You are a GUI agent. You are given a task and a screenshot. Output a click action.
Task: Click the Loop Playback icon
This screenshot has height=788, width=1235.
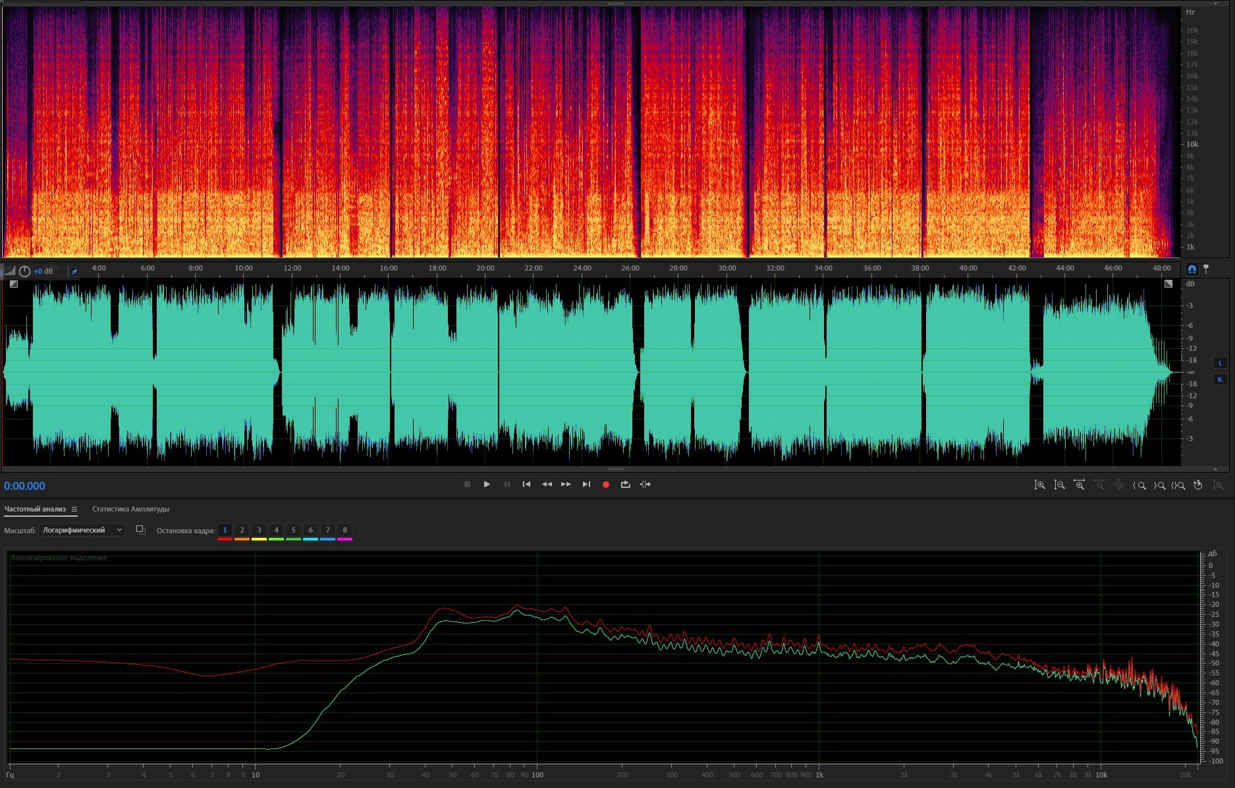click(625, 485)
